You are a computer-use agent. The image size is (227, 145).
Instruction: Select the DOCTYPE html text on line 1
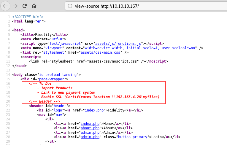[28, 17]
